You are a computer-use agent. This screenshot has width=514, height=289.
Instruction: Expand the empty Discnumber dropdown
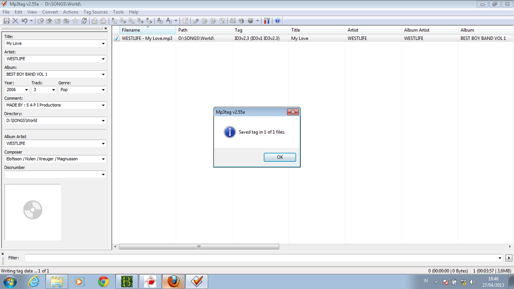point(103,174)
